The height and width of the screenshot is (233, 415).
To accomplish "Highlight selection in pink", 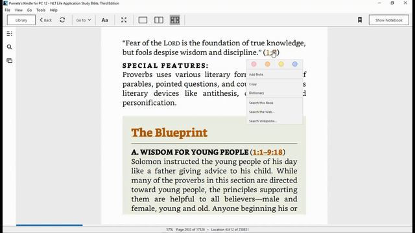I will 254,64.
